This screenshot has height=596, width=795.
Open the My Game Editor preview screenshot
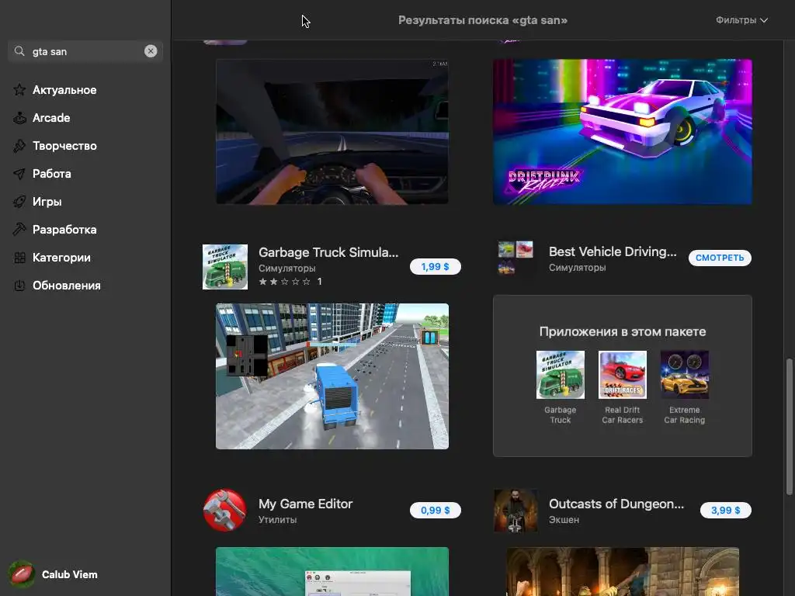[332, 571]
